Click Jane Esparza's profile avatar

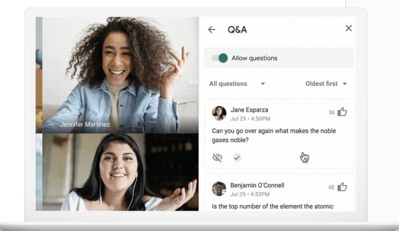tap(219, 113)
